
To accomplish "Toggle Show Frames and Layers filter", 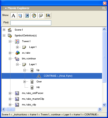I will (41, 15).
